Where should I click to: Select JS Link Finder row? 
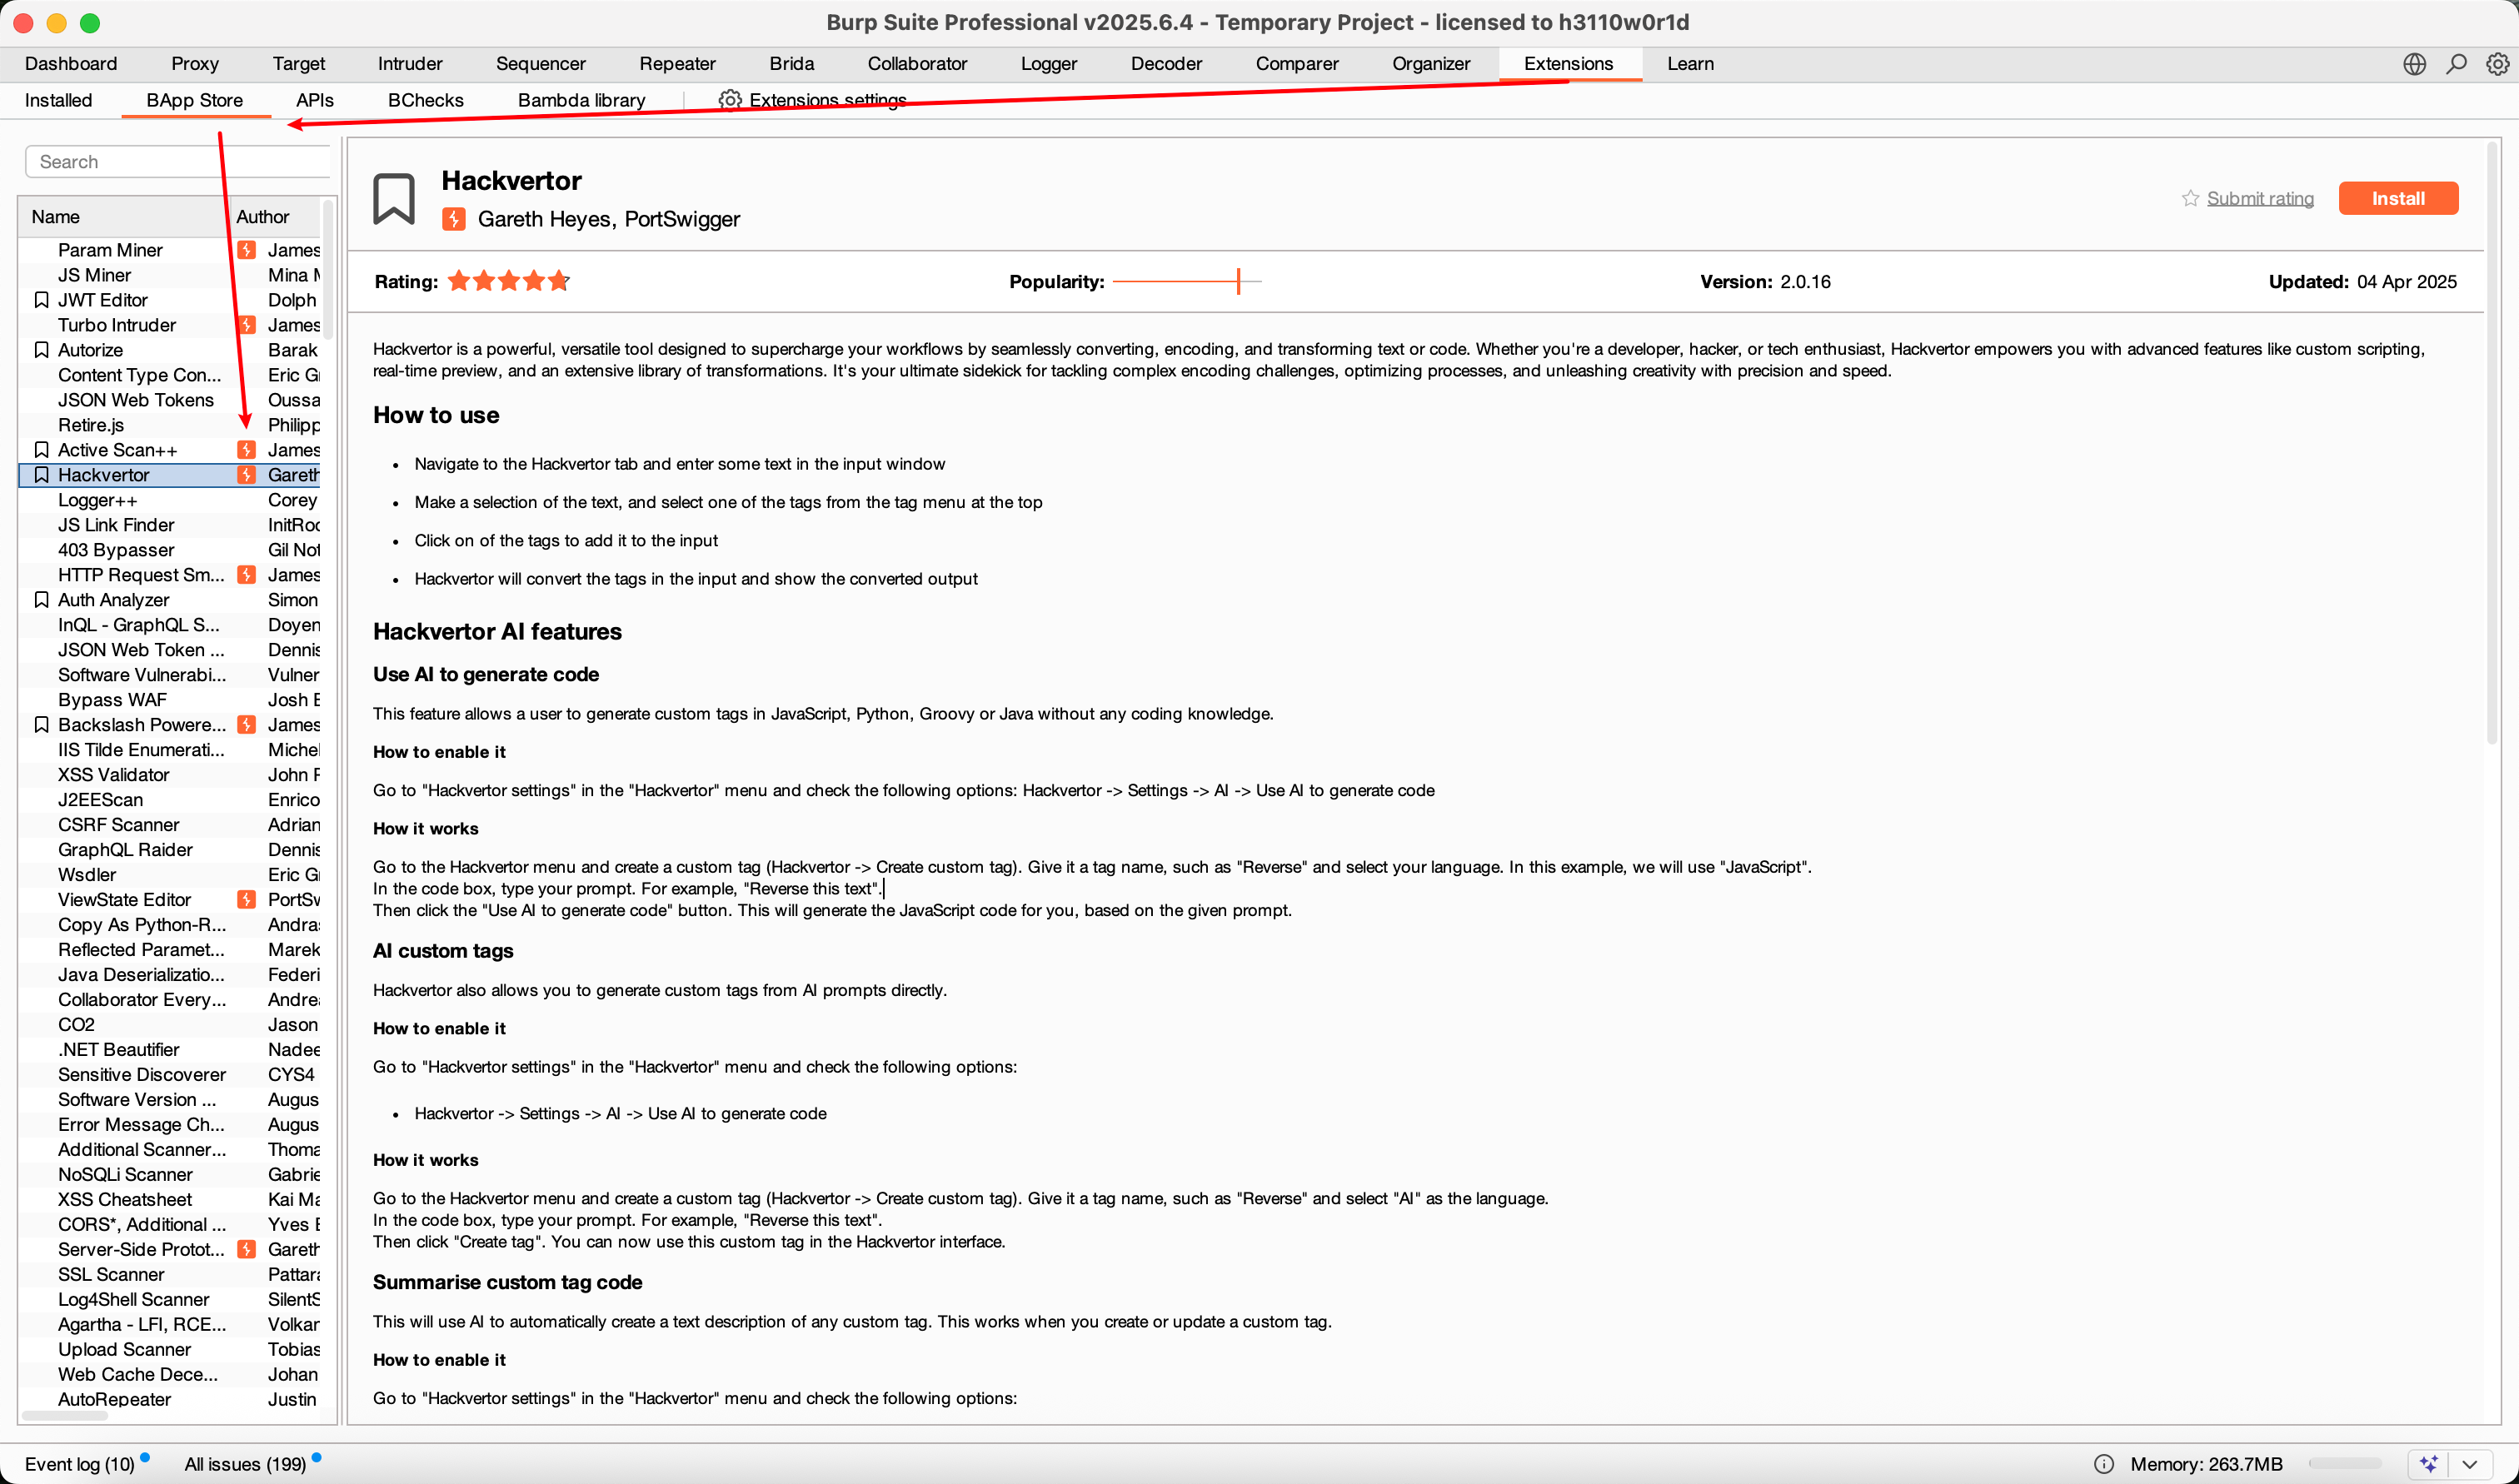pos(170,525)
